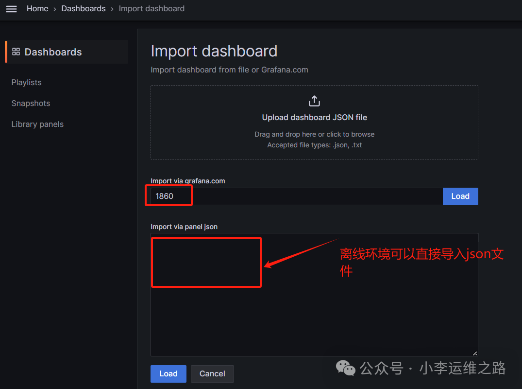
Task: Click 'Import via grafana.com' label
Action: (x=188, y=181)
